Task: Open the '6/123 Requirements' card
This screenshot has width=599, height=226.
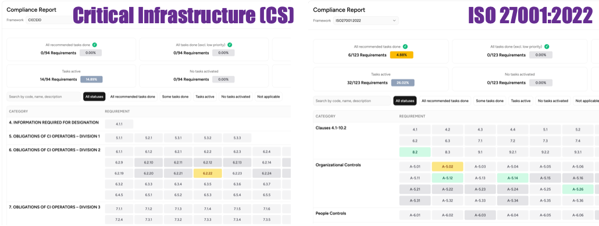Action: [381, 51]
